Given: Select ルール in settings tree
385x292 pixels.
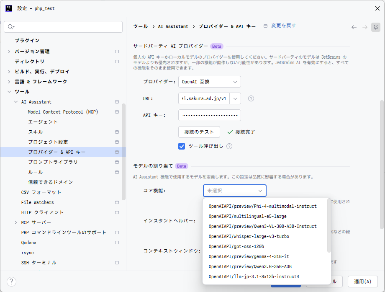Looking at the screenshot, I should [35, 172].
